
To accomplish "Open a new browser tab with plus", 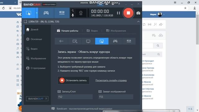I will coord(20,2).
